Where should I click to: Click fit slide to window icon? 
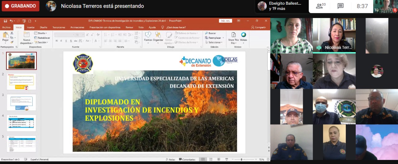point(268,159)
